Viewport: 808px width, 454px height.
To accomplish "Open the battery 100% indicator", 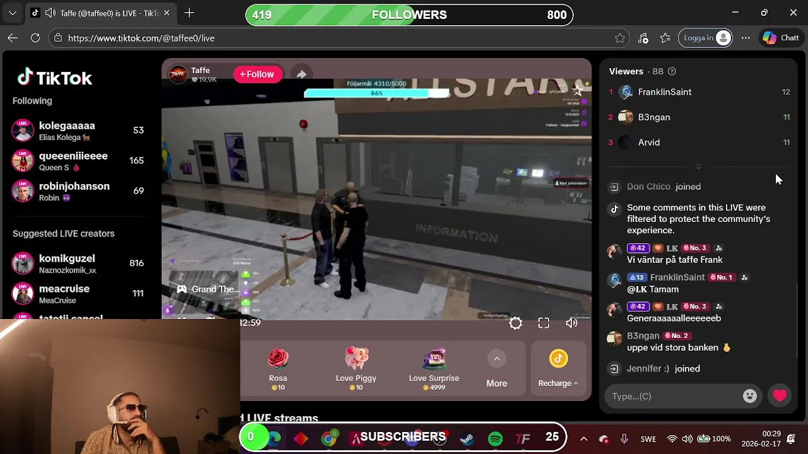I will coord(714,439).
